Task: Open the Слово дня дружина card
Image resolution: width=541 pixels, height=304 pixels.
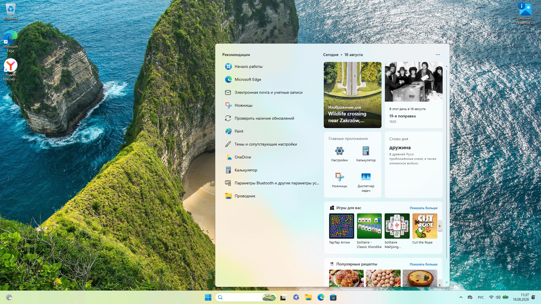Action: click(414, 165)
